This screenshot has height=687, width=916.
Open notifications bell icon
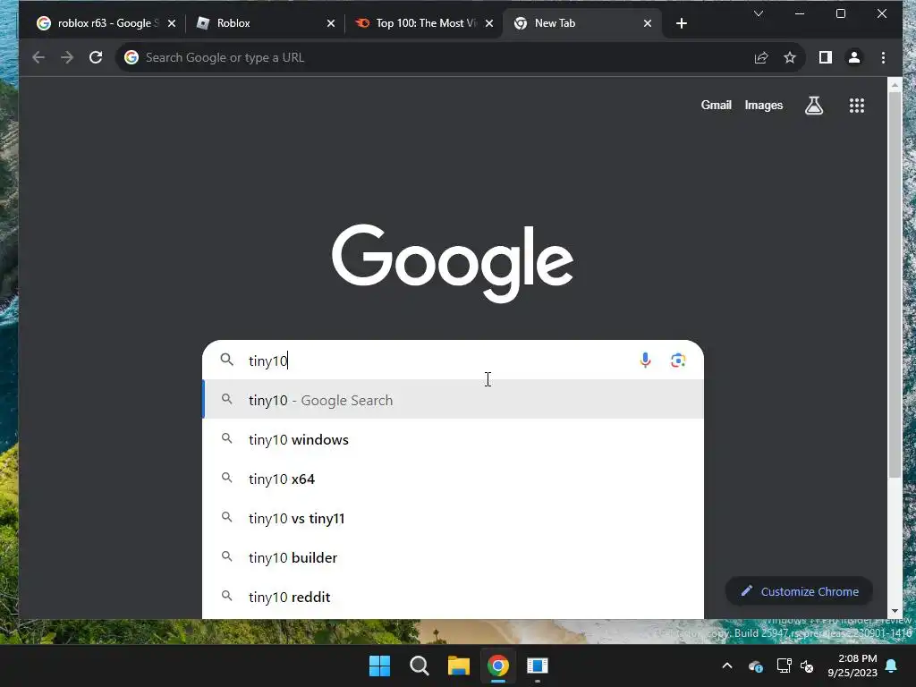pos(892,666)
